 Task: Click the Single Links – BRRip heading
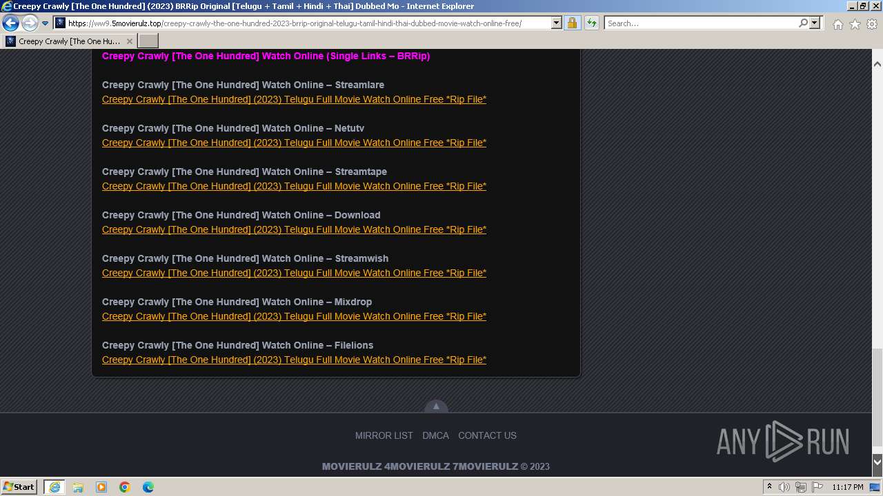click(x=266, y=56)
